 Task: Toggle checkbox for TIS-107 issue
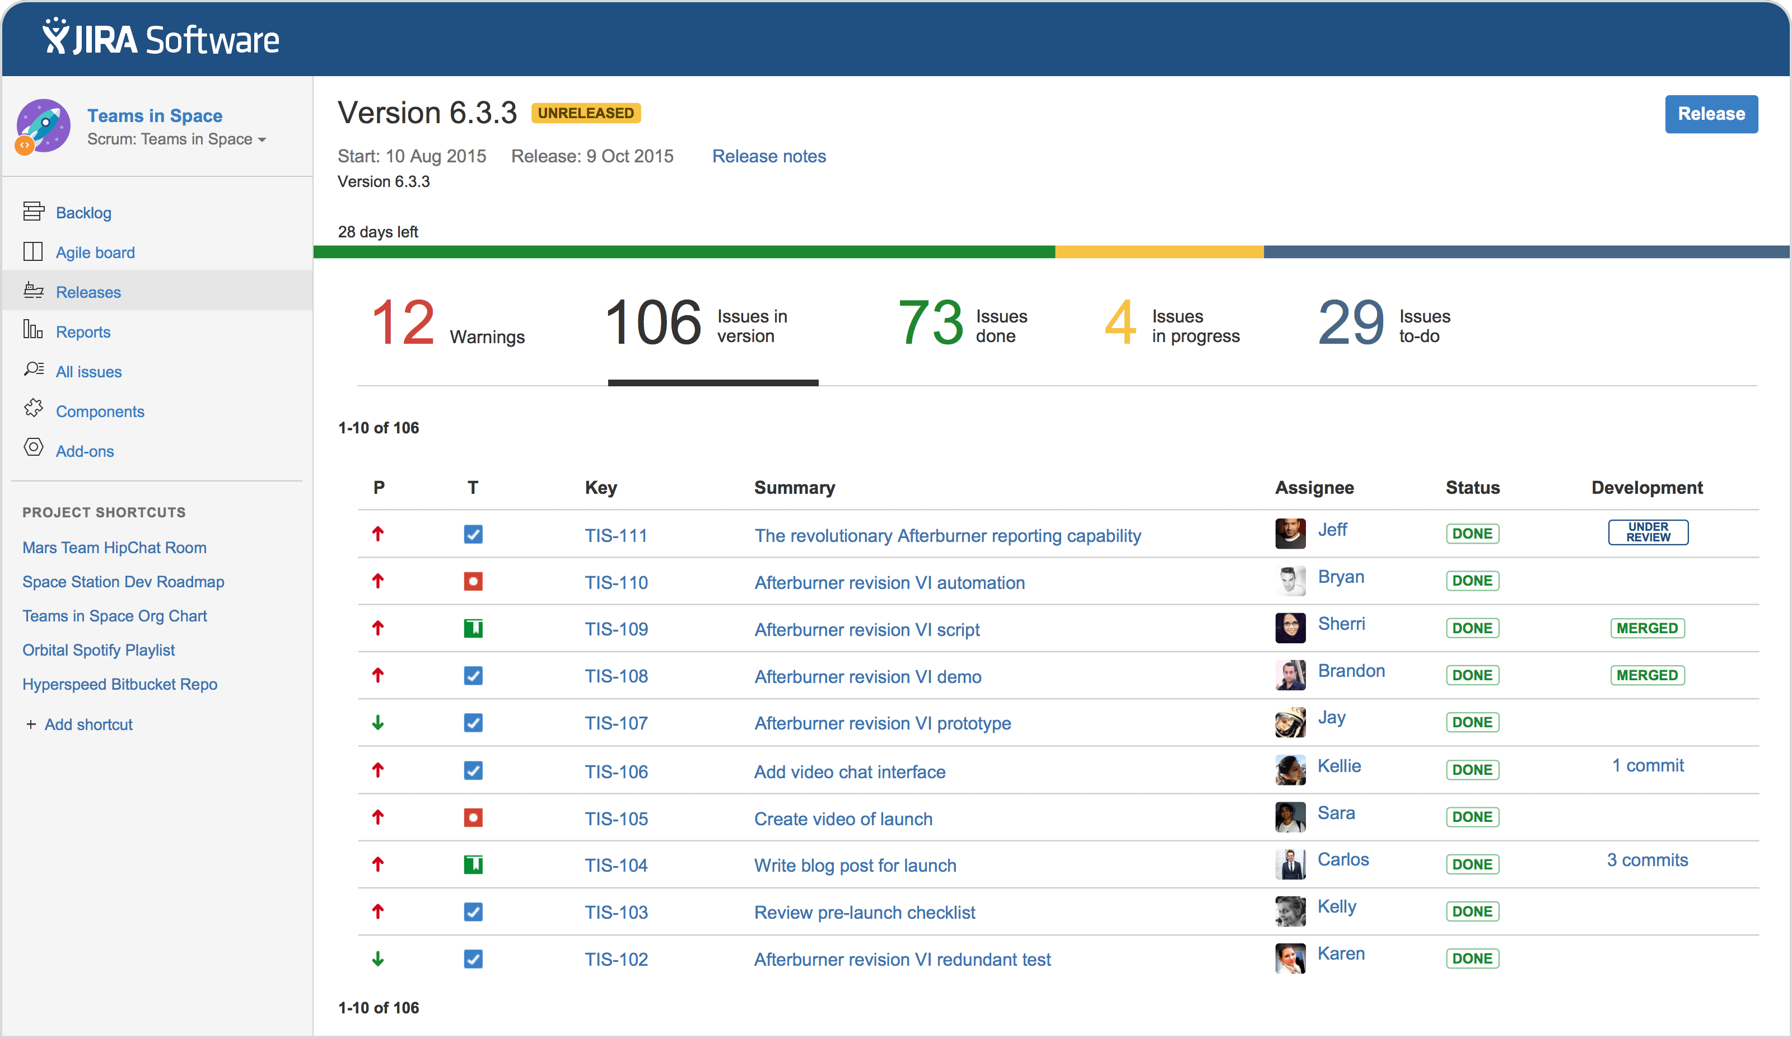point(473,723)
